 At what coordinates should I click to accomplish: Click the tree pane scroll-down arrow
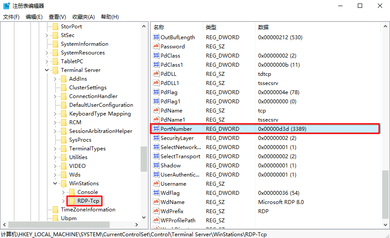point(144,218)
